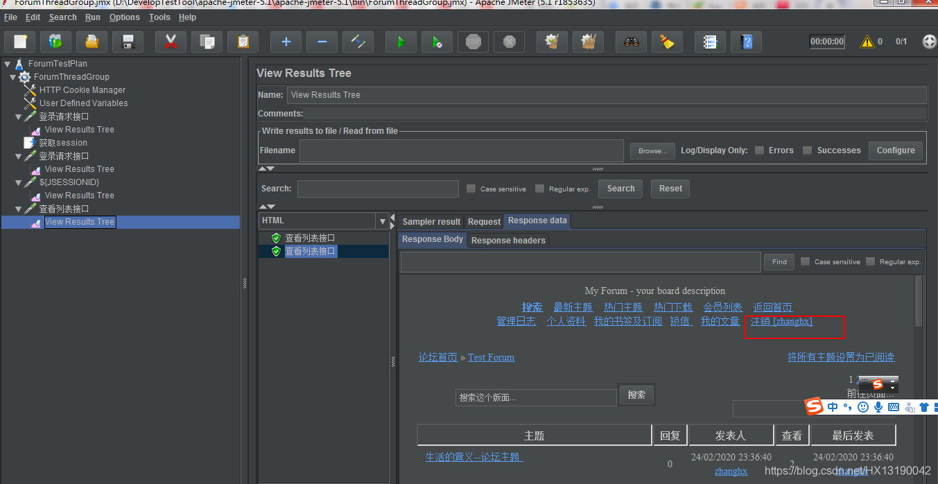Click the microphone icon in Sogou IME bar
Screen dimensions: 938x484
[x=878, y=407]
